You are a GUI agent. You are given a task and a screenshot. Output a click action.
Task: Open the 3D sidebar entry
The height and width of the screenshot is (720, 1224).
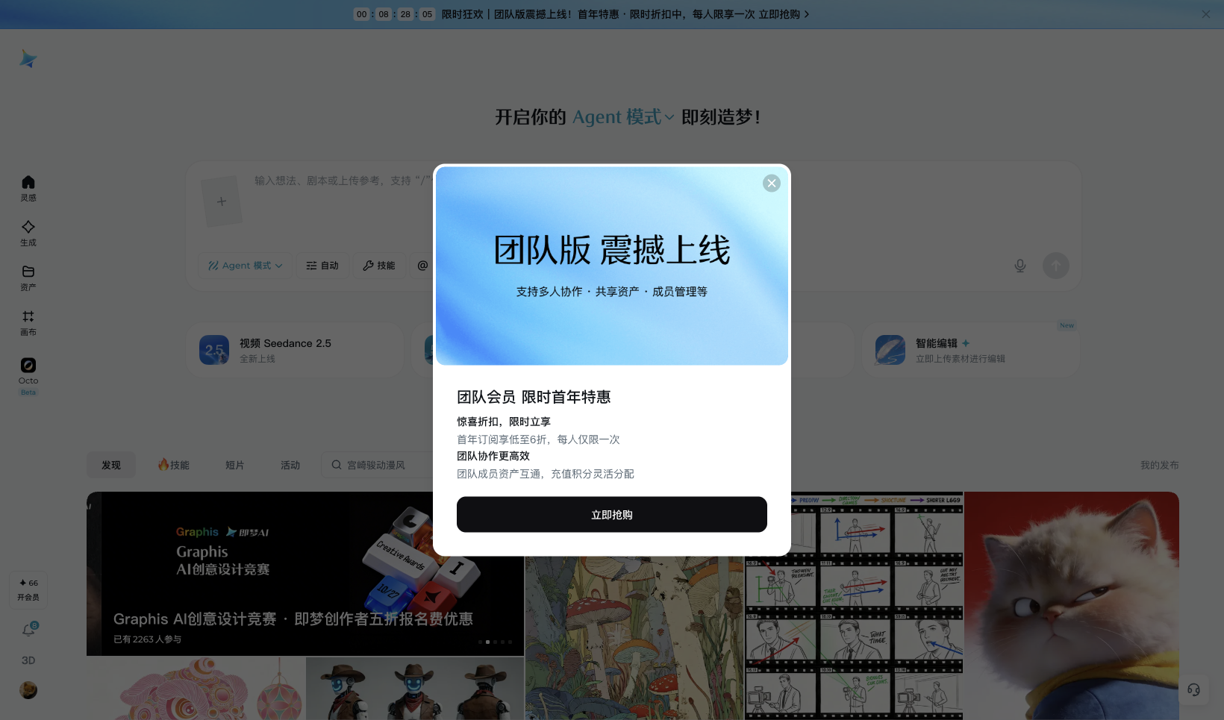(28, 660)
